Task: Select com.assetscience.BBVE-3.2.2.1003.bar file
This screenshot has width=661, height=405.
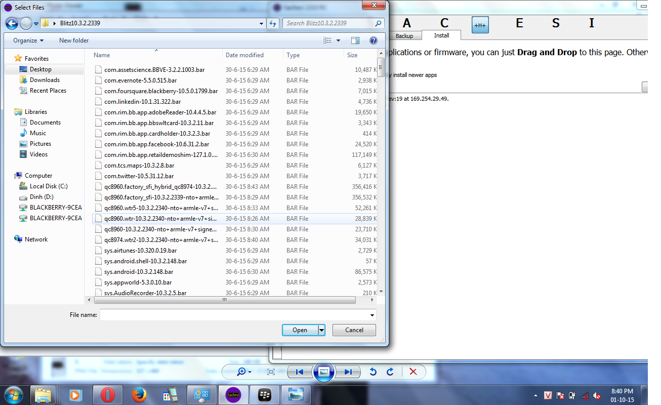Action: point(154,70)
